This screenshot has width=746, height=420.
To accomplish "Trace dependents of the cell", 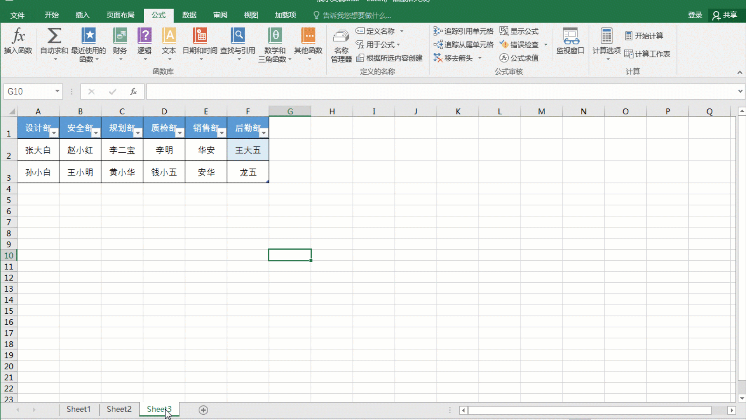I will (463, 44).
